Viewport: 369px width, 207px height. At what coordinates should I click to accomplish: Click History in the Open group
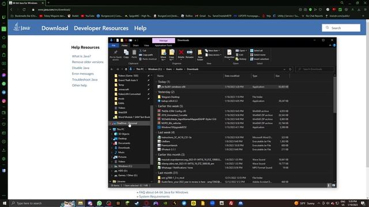click(241, 59)
